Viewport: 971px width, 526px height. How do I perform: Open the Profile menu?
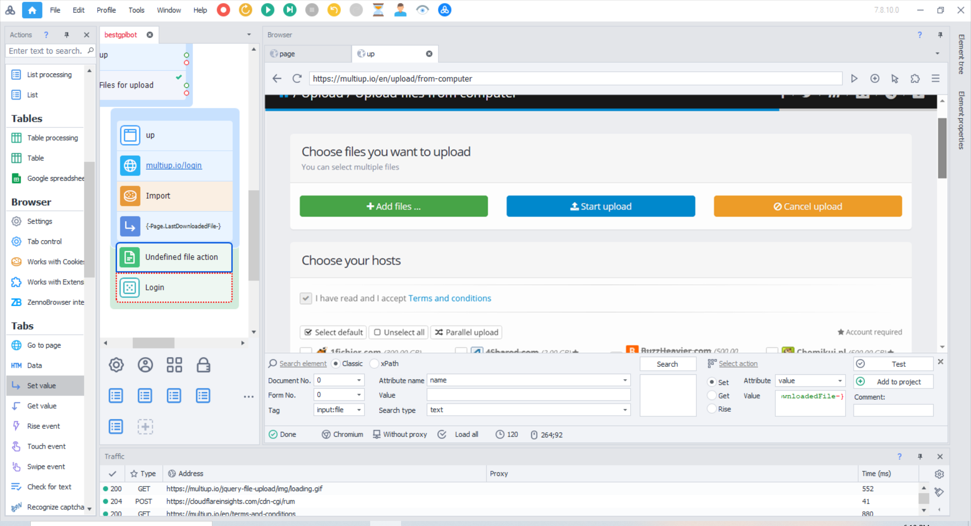[106, 10]
